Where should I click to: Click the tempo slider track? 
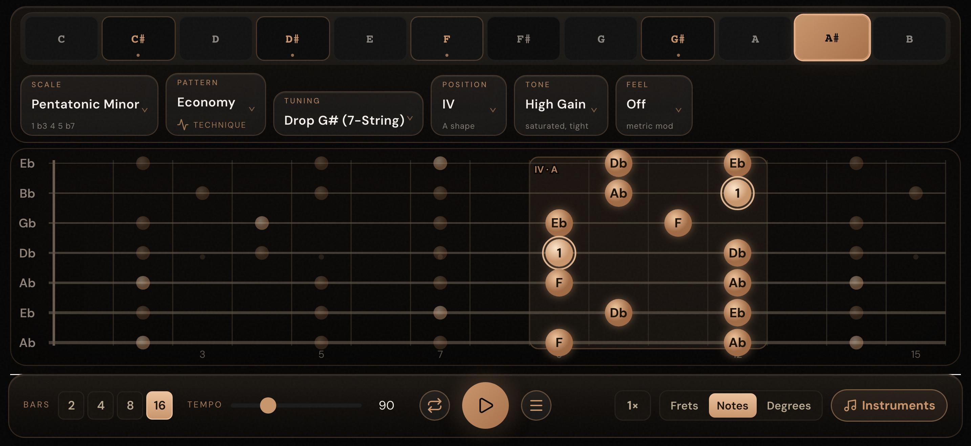click(296, 405)
